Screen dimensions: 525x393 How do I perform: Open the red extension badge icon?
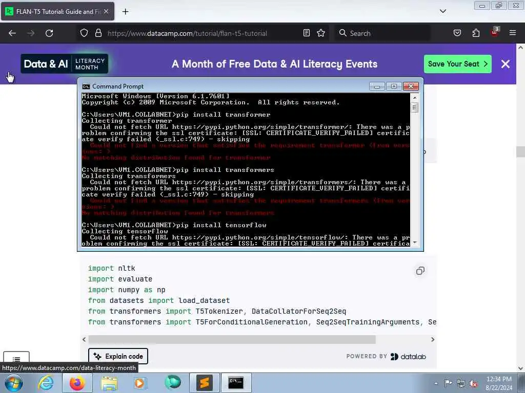[x=495, y=32]
